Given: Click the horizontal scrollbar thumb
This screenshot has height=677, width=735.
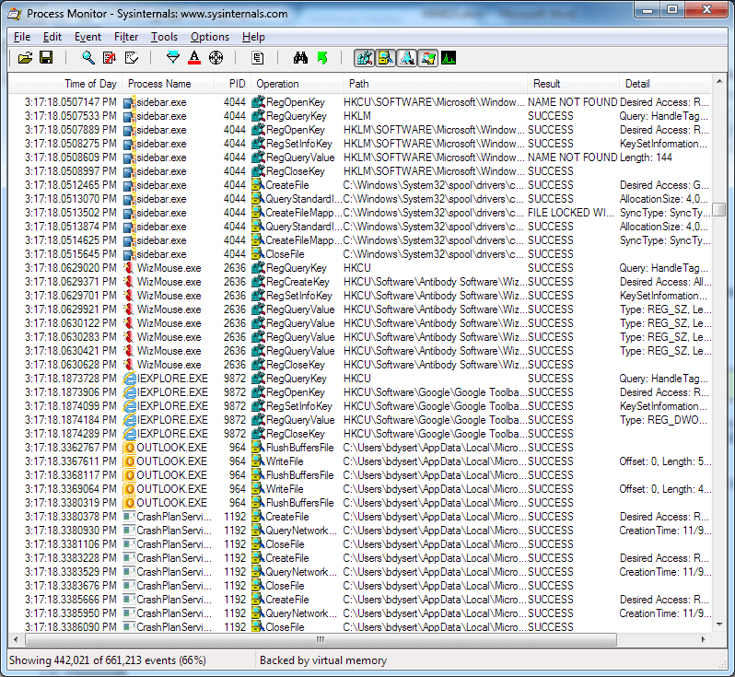Looking at the screenshot, I should pyautogui.click(x=321, y=639).
